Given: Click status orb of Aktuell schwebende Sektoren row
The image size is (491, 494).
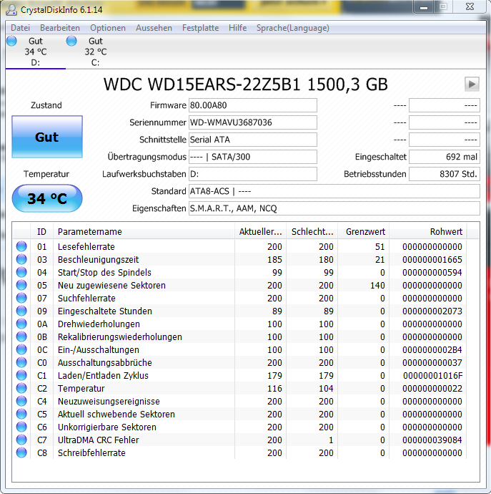Looking at the screenshot, I should coord(21,414).
